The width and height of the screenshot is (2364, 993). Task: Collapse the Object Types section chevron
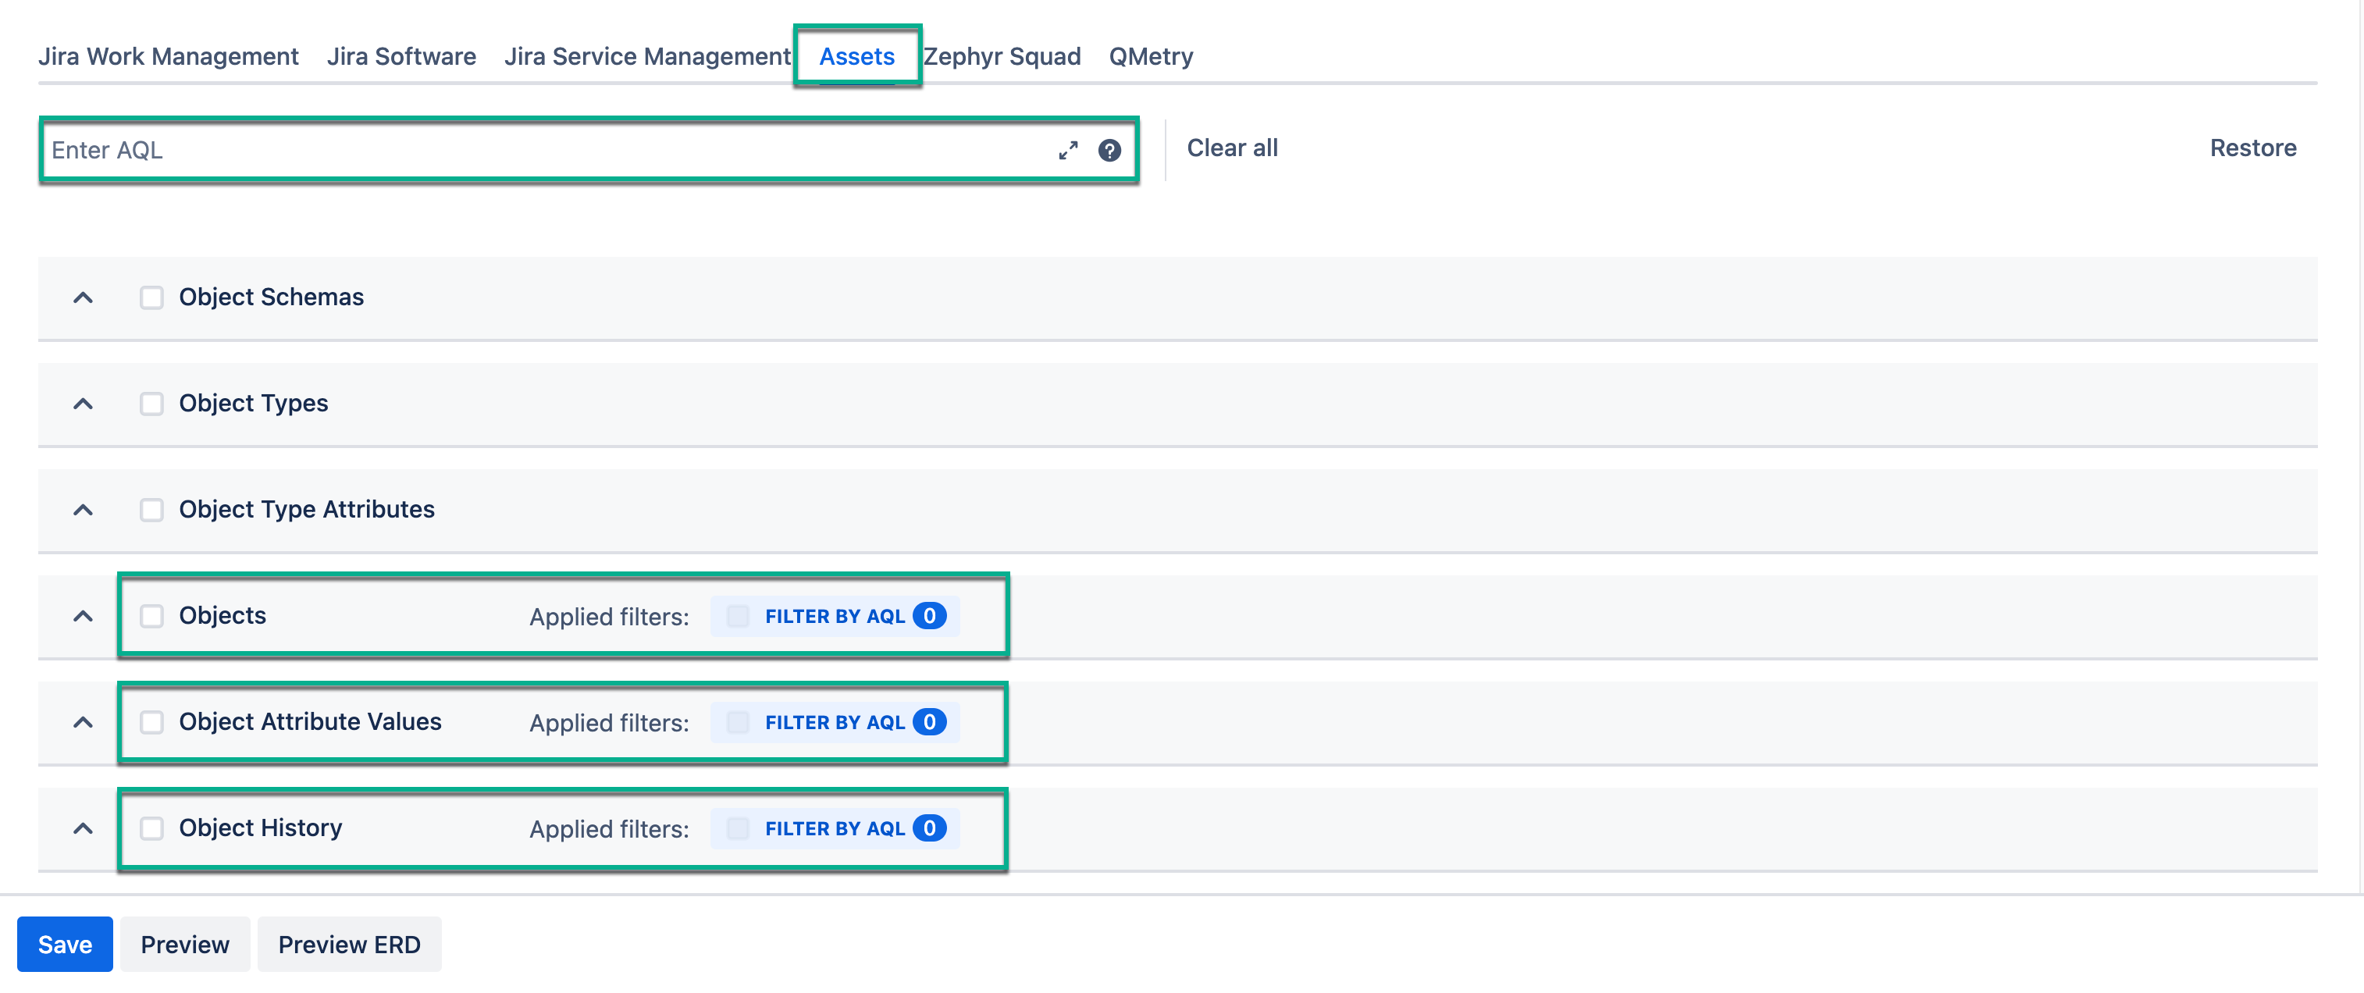point(83,404)
